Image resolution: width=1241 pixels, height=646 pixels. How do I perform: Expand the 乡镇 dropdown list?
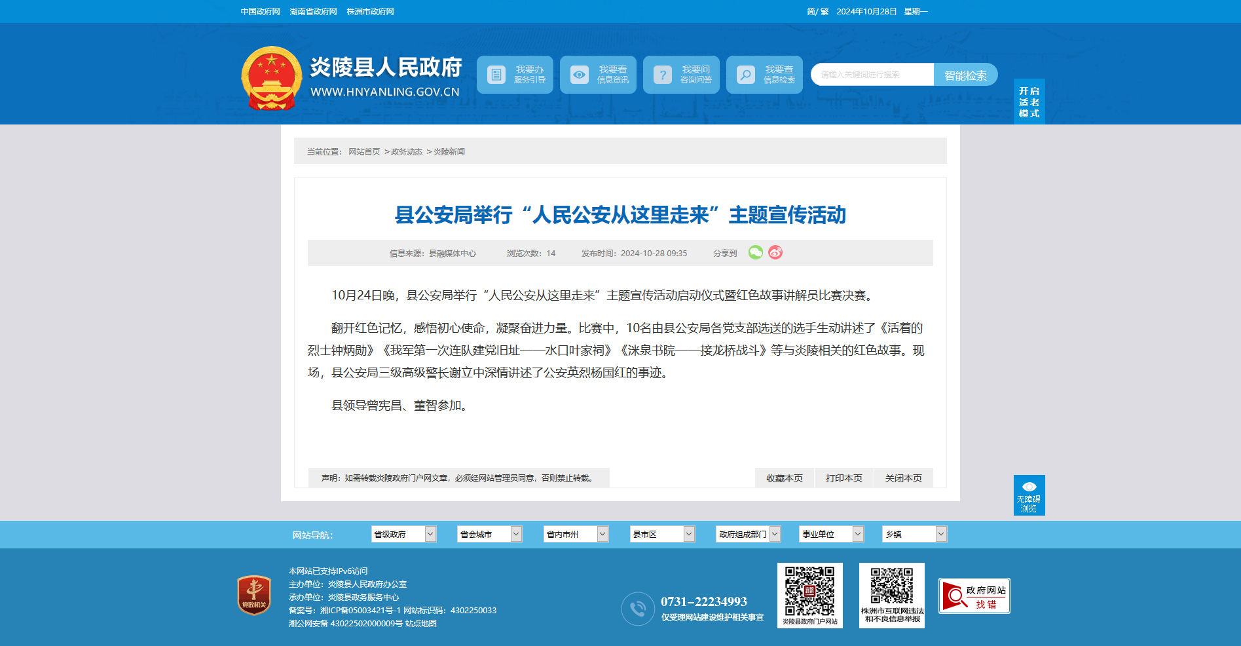point(915,534)
